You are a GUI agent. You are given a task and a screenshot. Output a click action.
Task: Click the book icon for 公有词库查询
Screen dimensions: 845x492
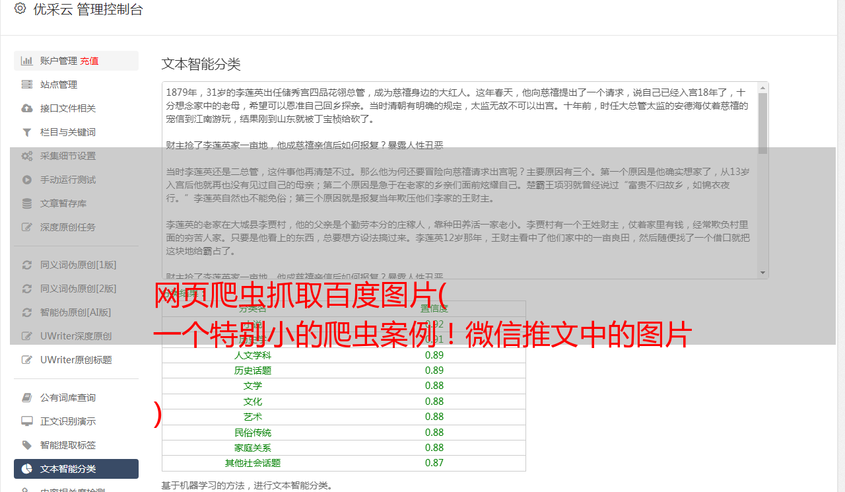(x=27, y=398)
